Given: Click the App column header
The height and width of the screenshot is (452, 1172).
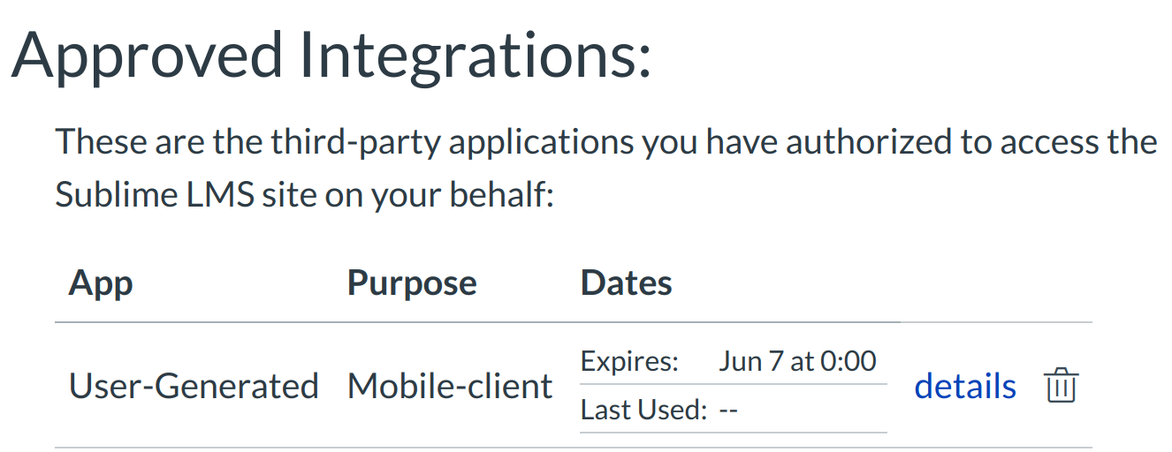Looking at the screenshot, I should coord(101,283).
